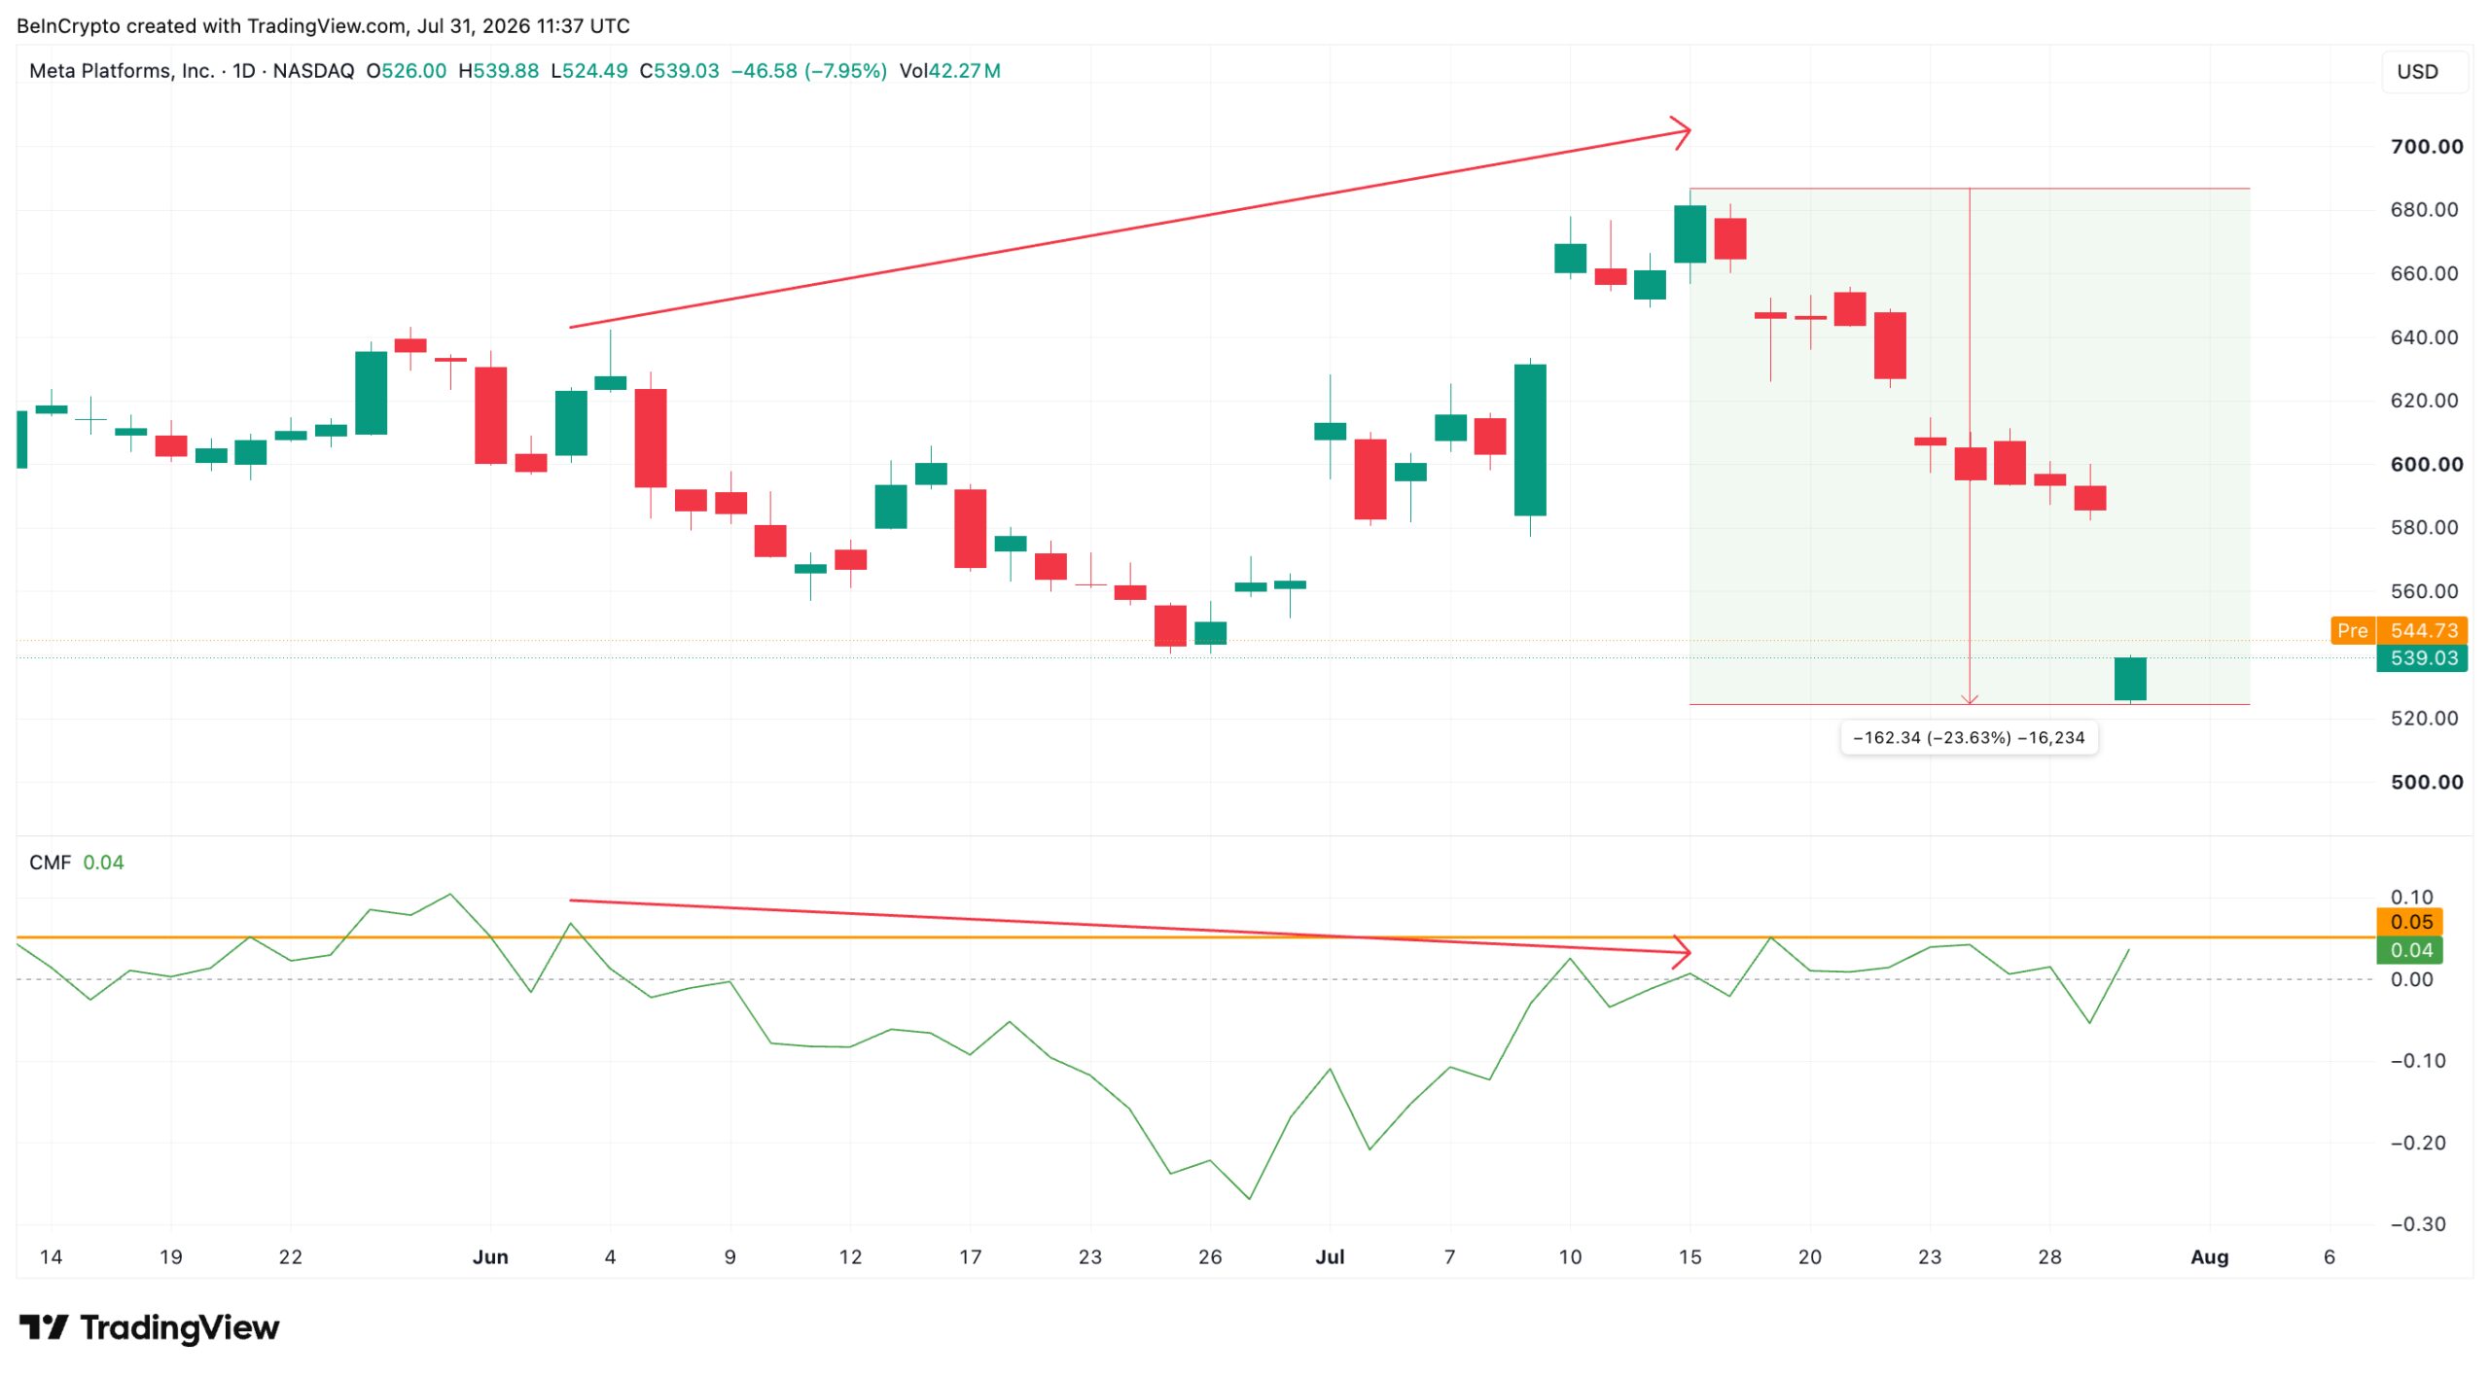Click the 560.00 price axis label
The image size is (2490, 1377).
point(2424,591)
